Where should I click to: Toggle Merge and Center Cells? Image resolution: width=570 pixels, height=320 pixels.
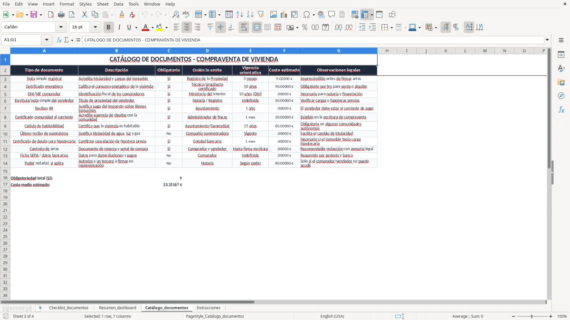pos(257,27)
